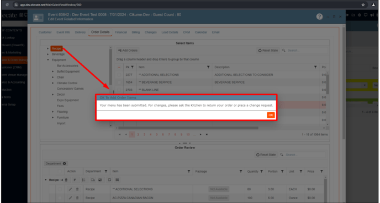
Task: Click the Order Review search field
Action: [x=305, y=155]
